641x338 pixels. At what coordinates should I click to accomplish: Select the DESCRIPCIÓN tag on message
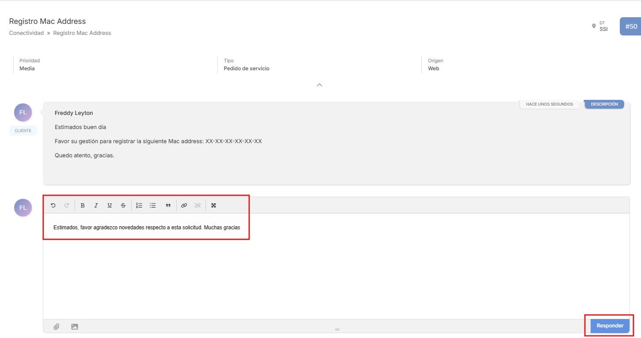click(x=604, y=104)
